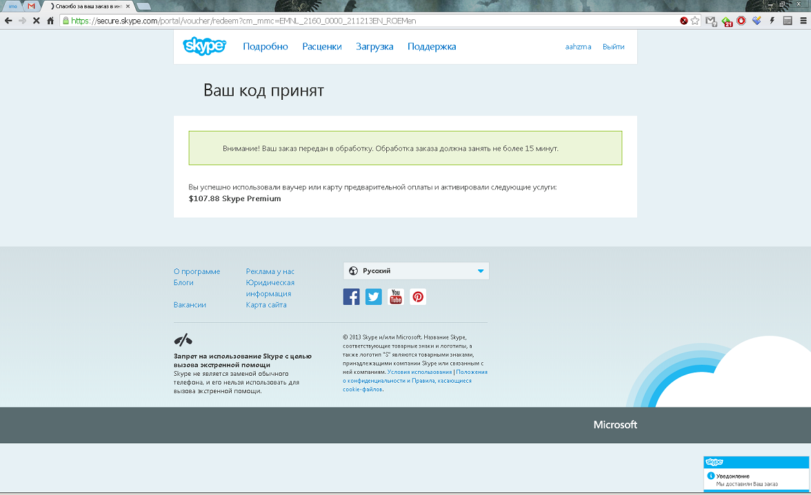The width and height of the screenshot is (811, 495).
Task: Click the Выйти sign-out link
Action: [x=613, y=47]
